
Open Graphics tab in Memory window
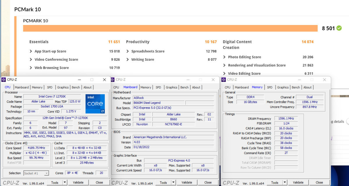[283, 87]
